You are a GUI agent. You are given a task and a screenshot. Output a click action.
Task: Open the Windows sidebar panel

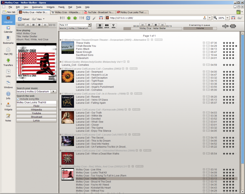[x=8, y=85]
